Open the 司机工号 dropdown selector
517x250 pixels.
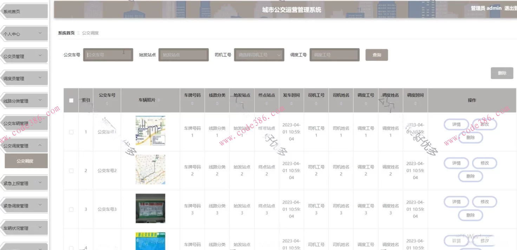(259, 55)
